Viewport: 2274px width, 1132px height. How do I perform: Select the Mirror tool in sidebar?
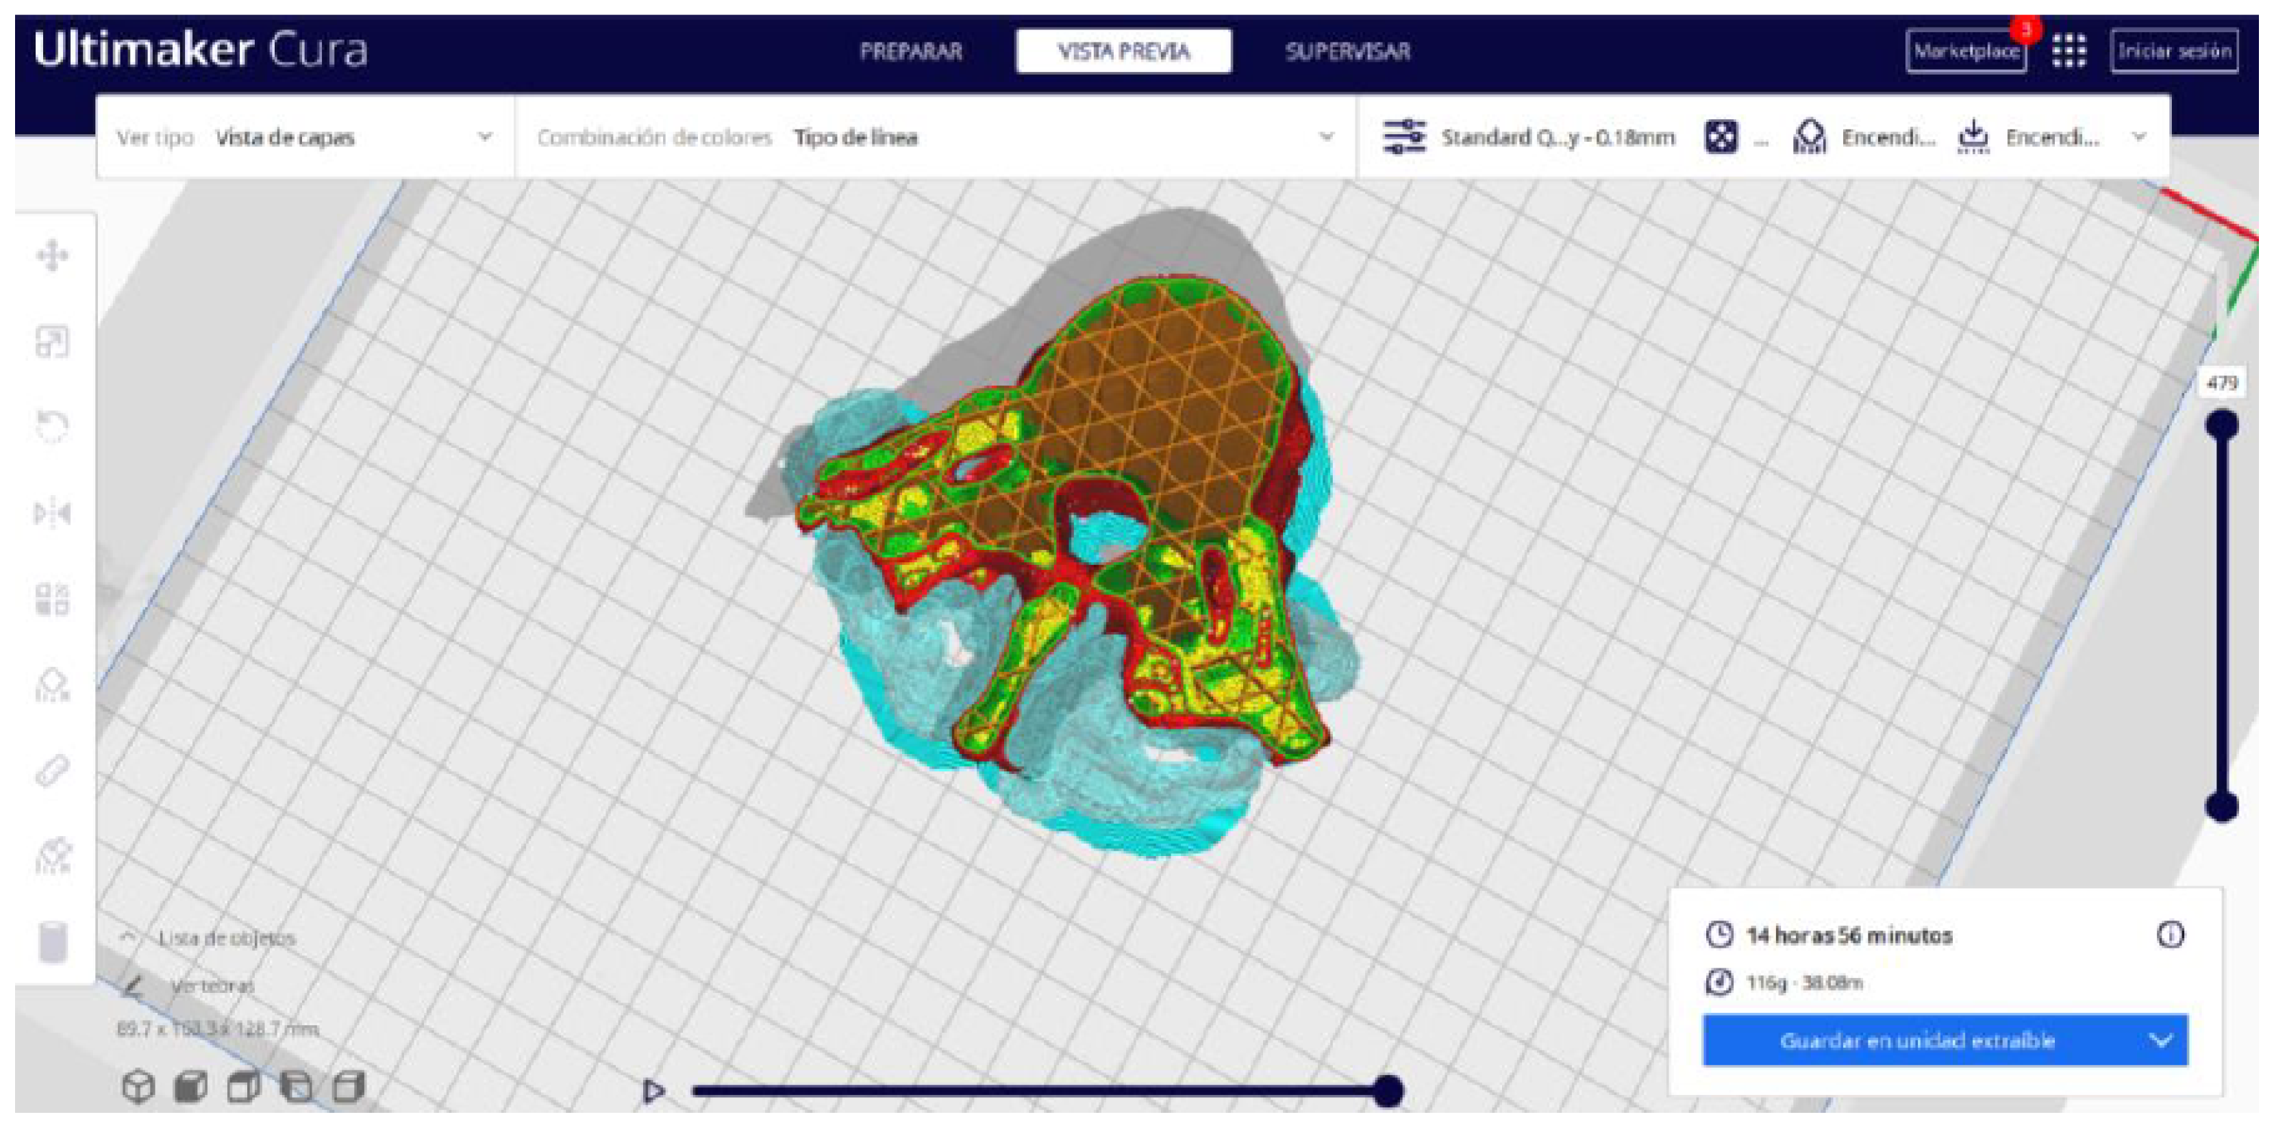pyautogui.click(x=52, y=513)
